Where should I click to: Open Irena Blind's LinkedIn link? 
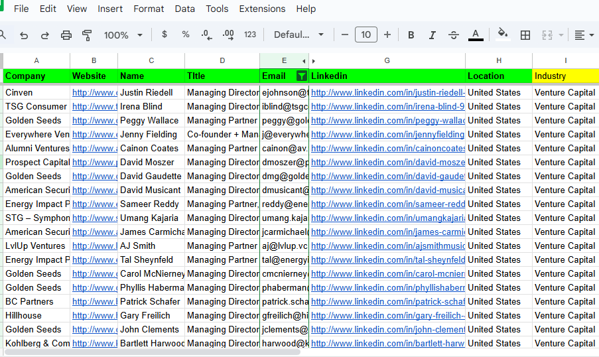point(388,107)
